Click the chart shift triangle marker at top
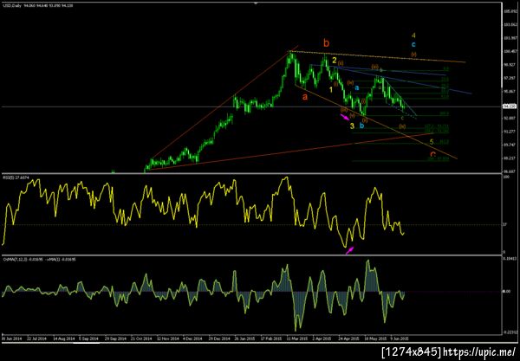Image resolution: width=520 pixels, height=361 pixels. coord(256,3)
